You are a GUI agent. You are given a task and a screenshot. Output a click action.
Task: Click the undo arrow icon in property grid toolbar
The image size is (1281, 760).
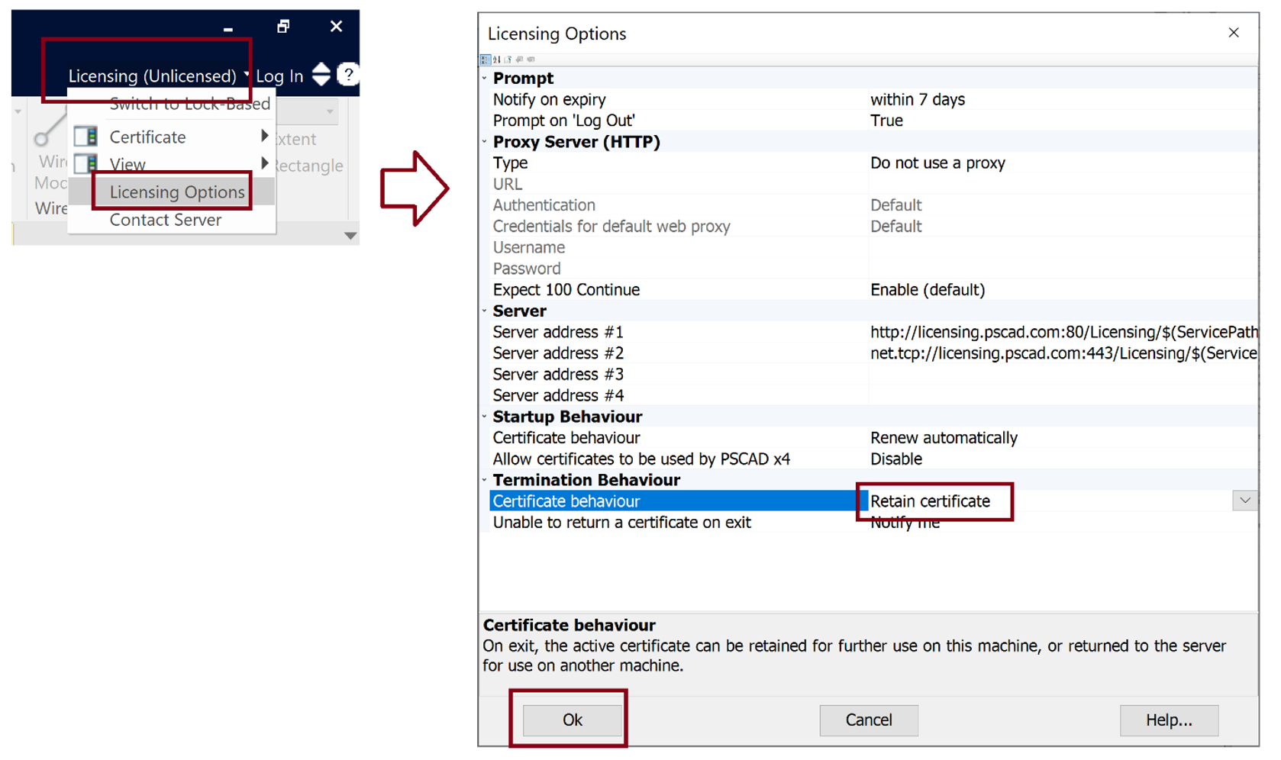pyautogui.click(x=518, y=60)
